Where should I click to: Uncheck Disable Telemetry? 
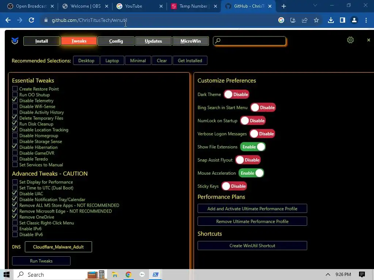[15, 101]
